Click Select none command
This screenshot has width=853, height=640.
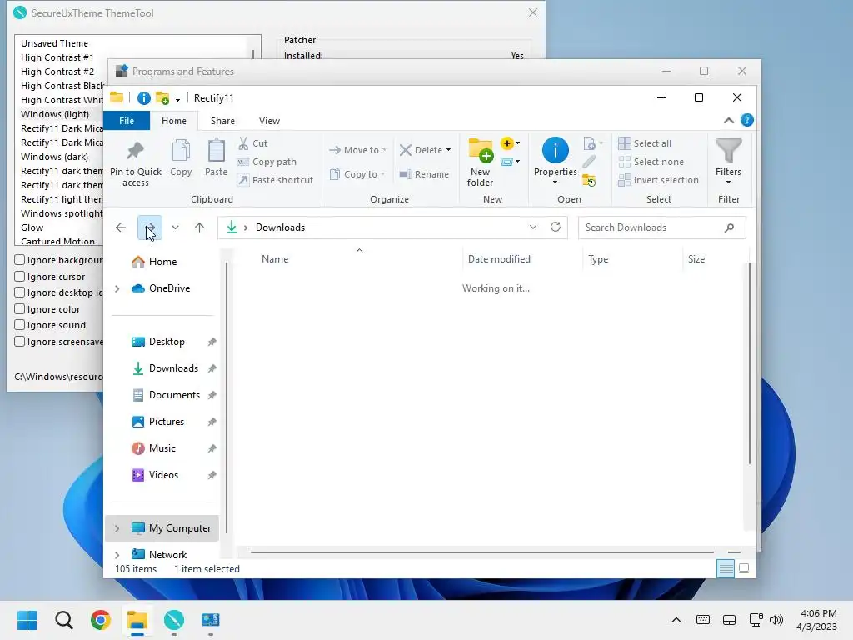(x=651, y=162)
